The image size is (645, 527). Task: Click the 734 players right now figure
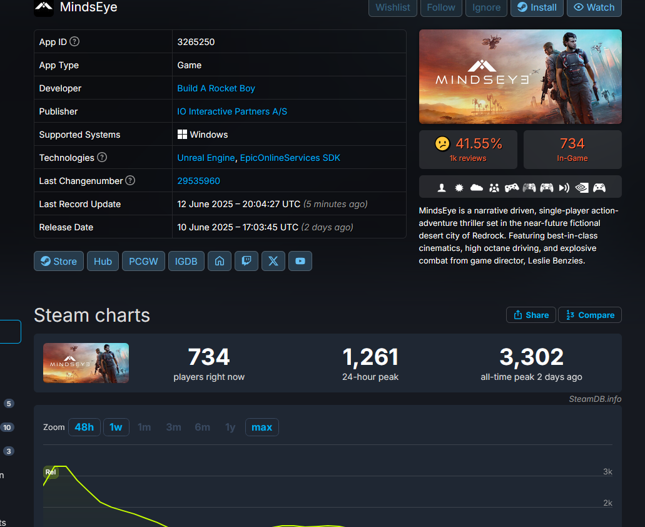point(209,357)
